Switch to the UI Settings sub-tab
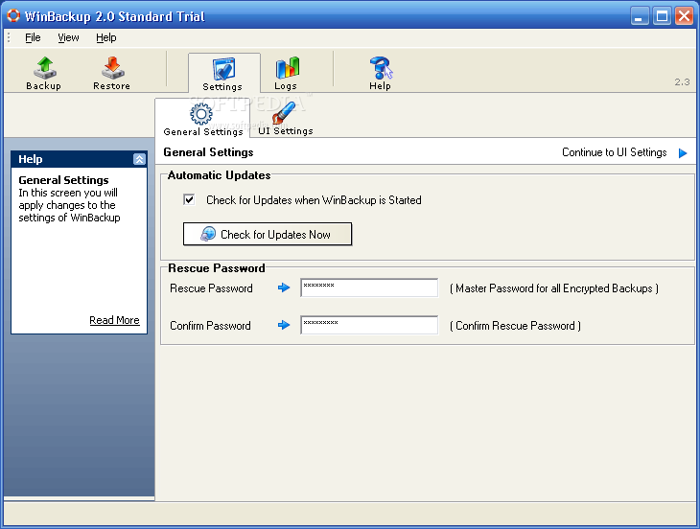700x529 pixels. point(286,119)
